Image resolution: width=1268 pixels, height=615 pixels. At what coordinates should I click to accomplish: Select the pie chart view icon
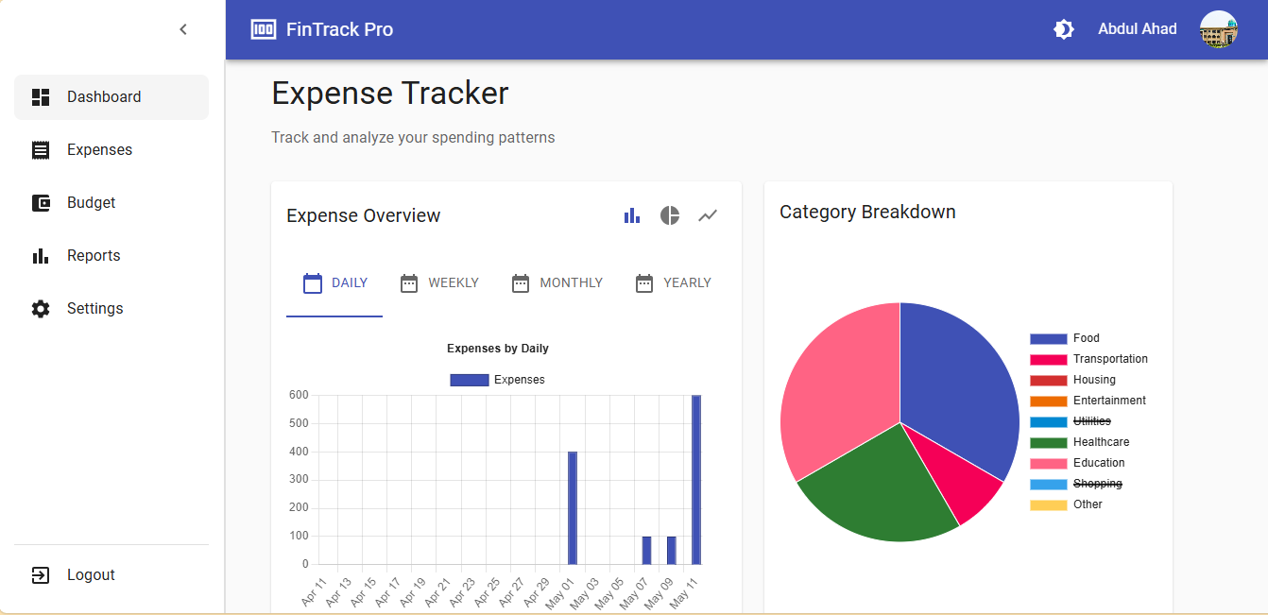[x=669, y=215]
